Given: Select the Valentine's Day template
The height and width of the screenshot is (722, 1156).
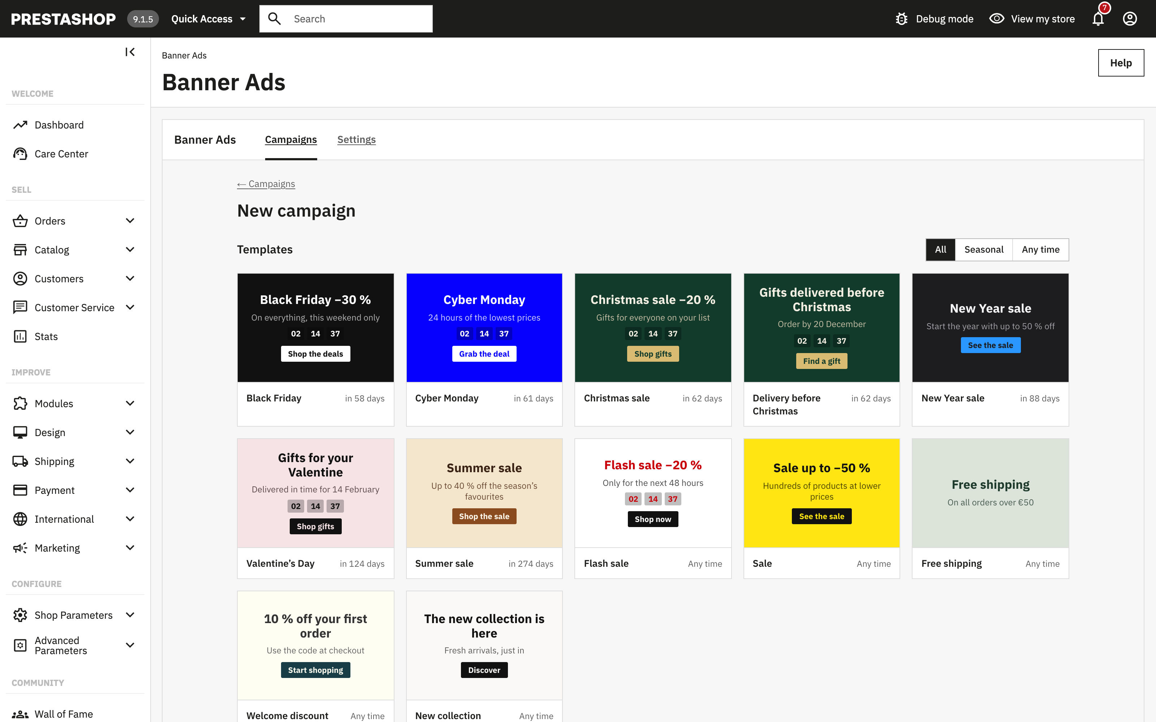Looking at the screenshot, I should [315, 509].
